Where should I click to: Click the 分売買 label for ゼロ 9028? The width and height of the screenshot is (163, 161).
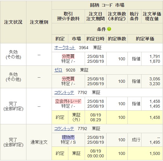pyautogui.click(x=68, y=79)
